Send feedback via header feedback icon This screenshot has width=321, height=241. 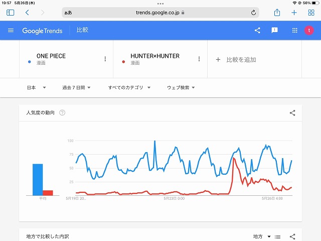274,30
